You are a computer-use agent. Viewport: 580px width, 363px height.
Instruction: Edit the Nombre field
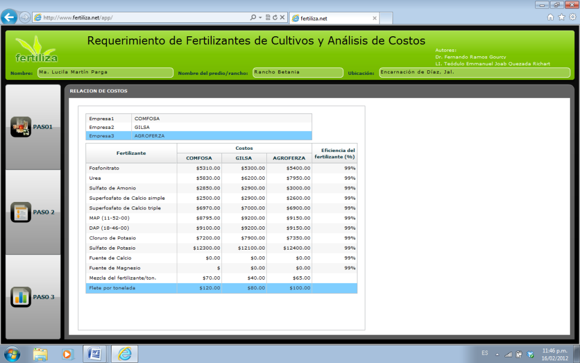click(x=105, y=73)
